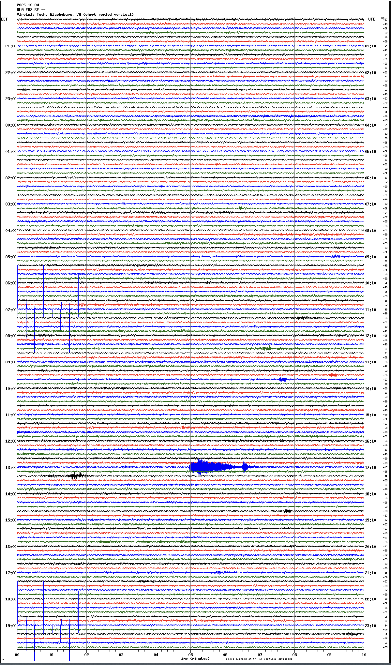391x665 pixels.
Task: Click the traces clipped footnote text
Action: [x=258, y=659]
